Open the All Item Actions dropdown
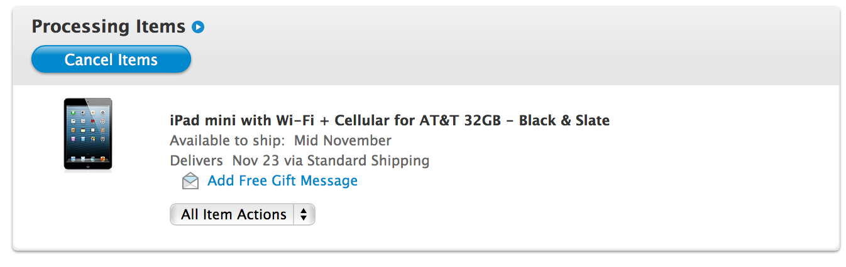This screenshot has height=267, width=846. point(234,214)
